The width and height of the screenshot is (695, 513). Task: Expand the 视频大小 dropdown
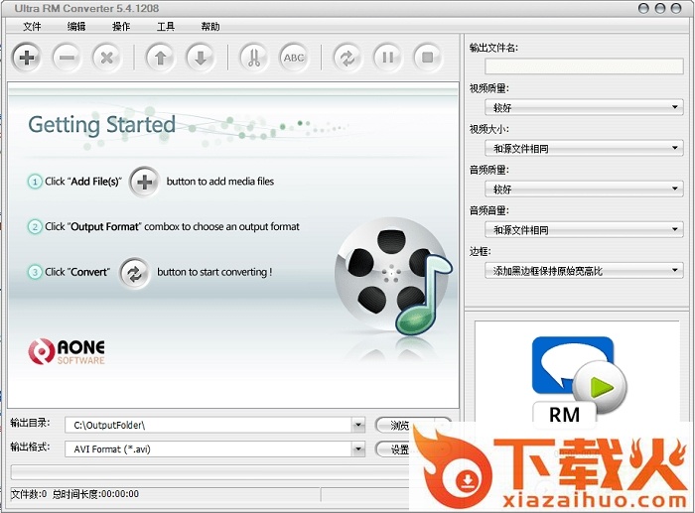coord(584,148)
